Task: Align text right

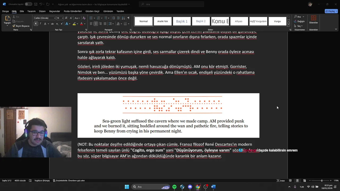Action: (100, 24)
